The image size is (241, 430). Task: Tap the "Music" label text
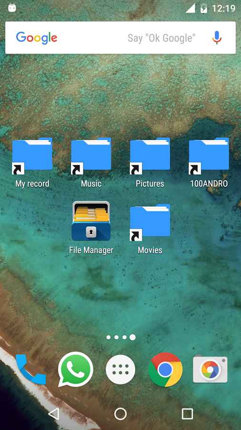91,183
